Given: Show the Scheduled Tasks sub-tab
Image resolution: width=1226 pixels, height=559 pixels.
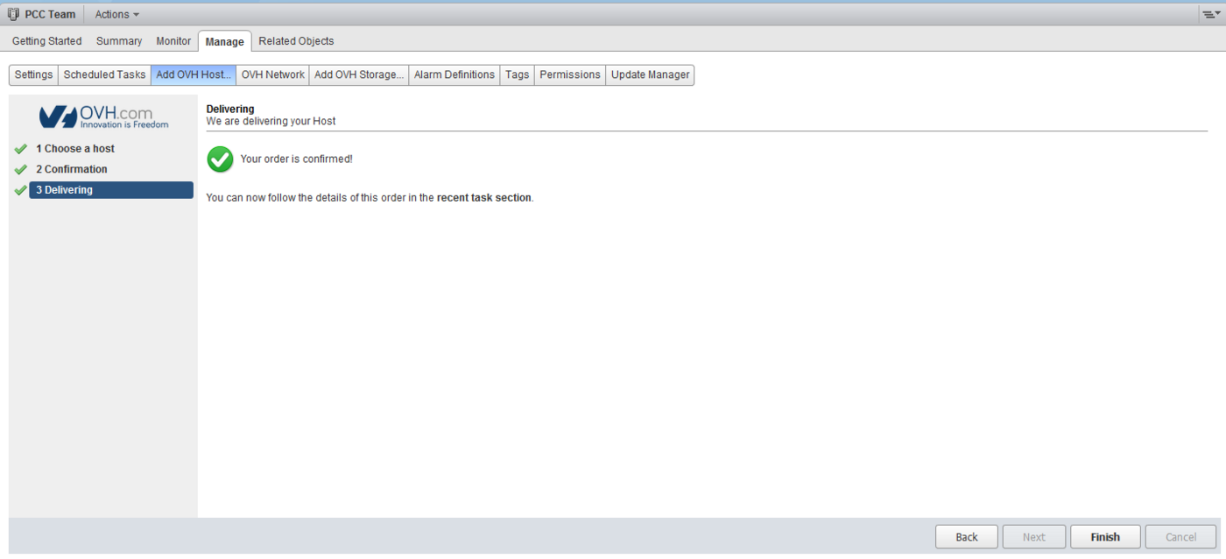Looking at the screenshot, I should point(104,74).
